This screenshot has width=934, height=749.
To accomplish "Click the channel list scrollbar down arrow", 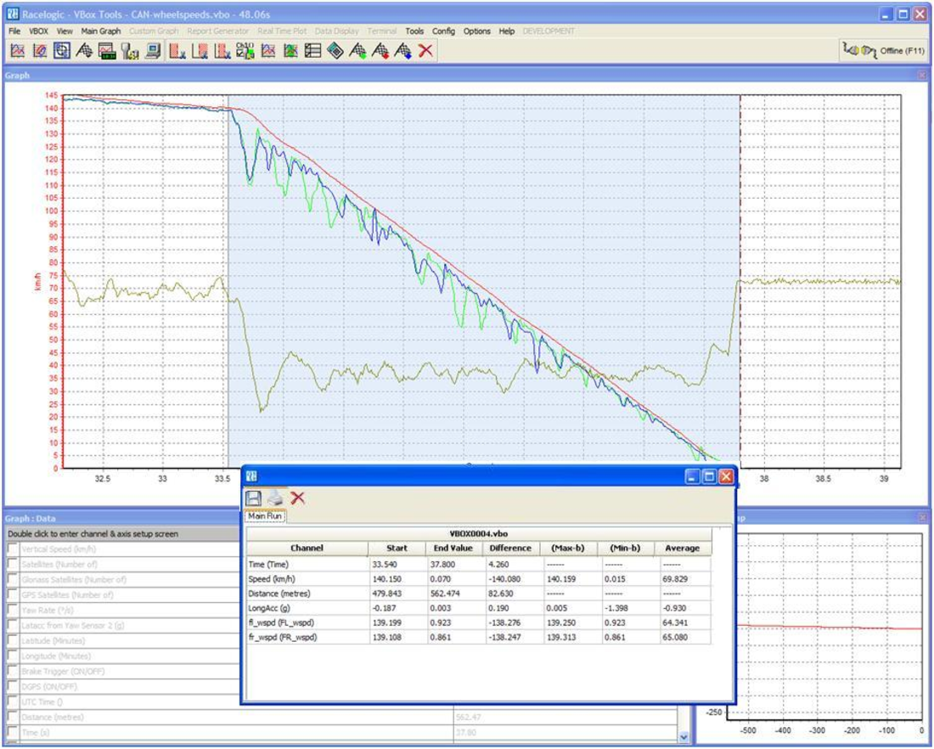I will pos(684,737).
